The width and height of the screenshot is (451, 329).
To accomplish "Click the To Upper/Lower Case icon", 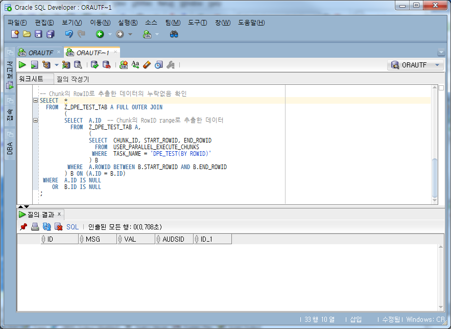I will [135, 65].
